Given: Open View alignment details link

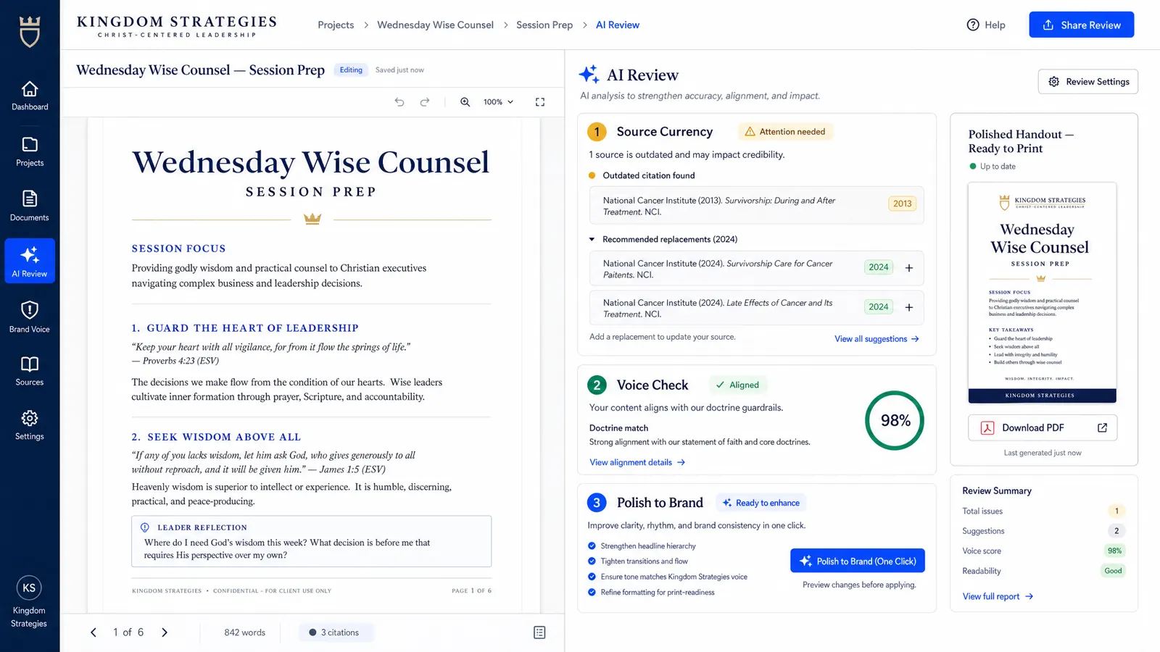Looking at the screenshot, I should coord(637,462).
